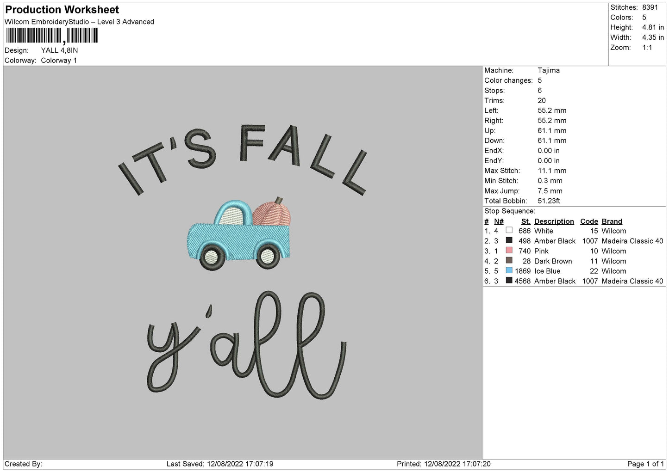The height and width of the screenshot is (472, 669).
Task: Click the Height value "4.81 in"
Action: [x=653, y=27]
